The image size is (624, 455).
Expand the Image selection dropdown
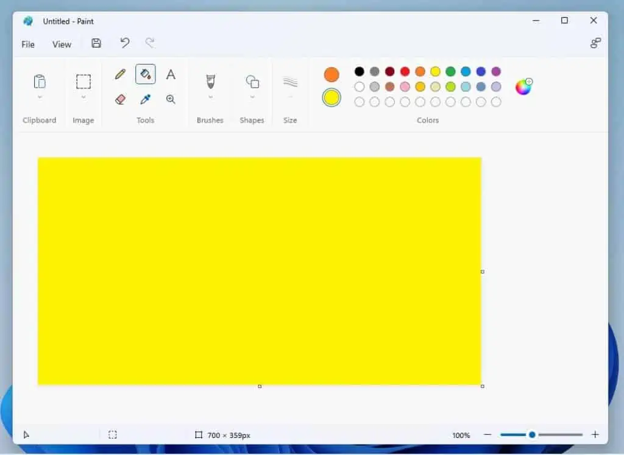pos(83,97)
